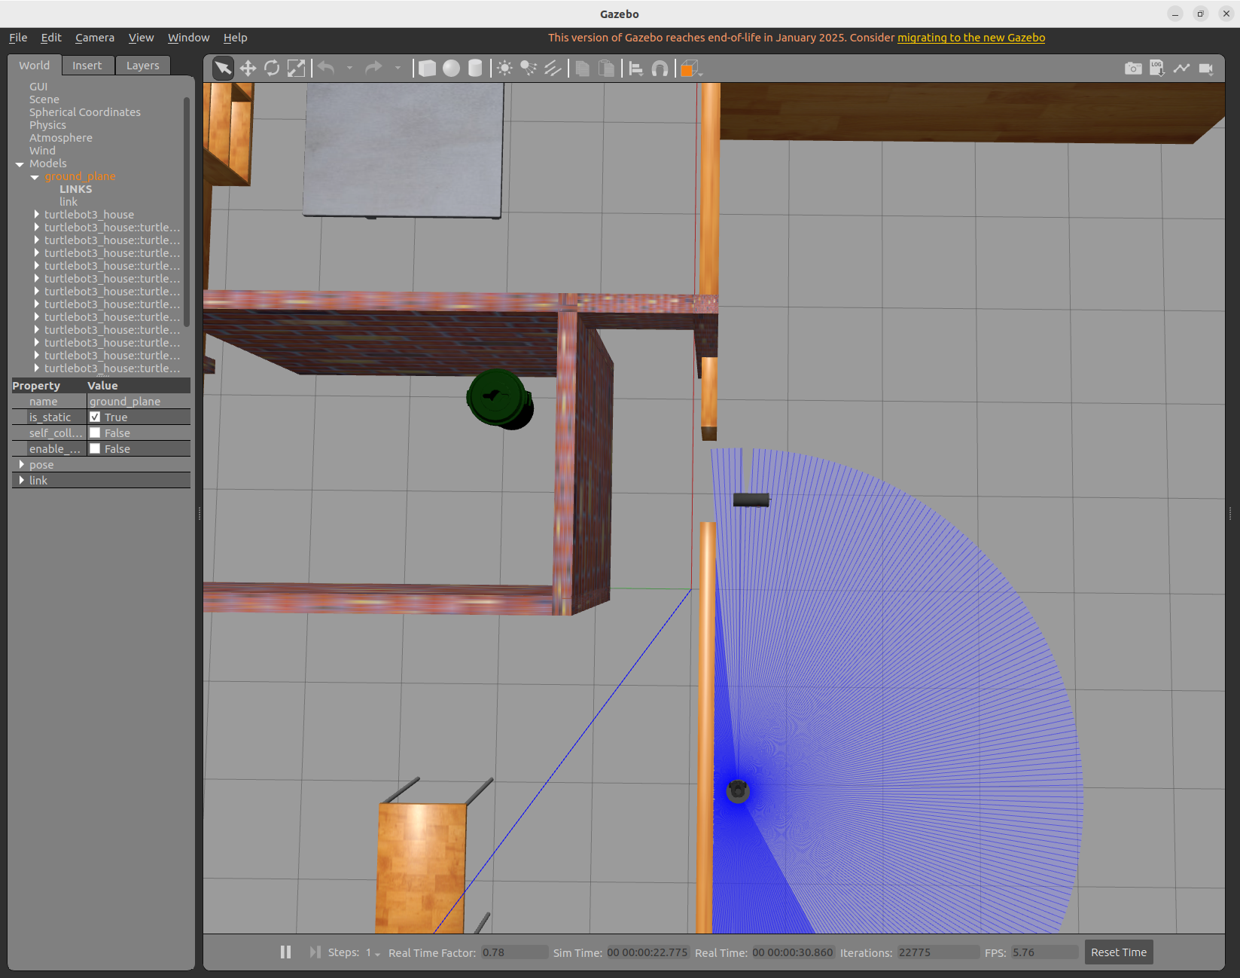Click the Iterations value field
The image size is (1240, 978).
click(938, 952)
